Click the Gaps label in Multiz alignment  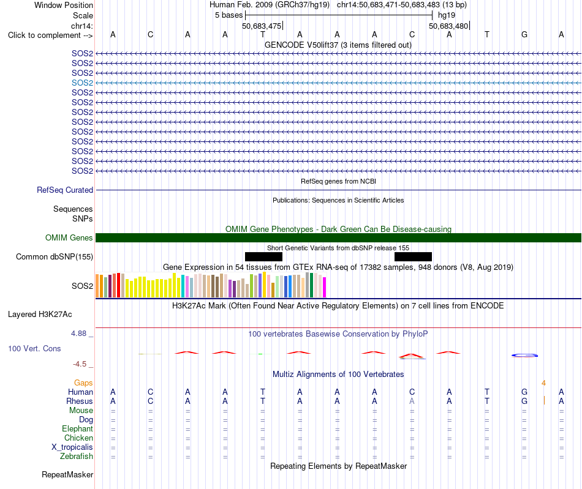point(83,383)
